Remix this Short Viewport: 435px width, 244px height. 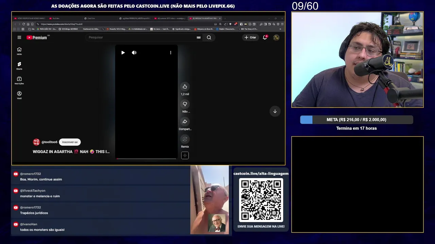185,139
